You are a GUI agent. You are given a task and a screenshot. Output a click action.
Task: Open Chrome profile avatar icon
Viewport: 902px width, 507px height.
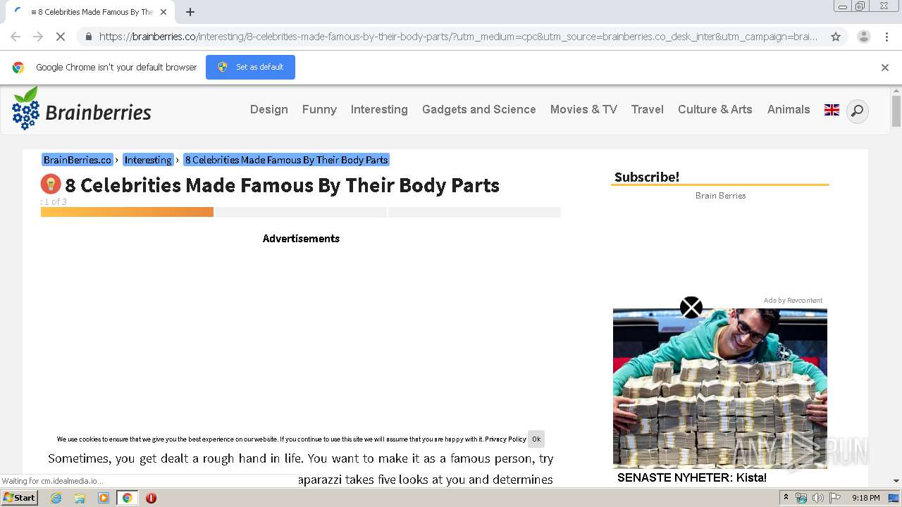[x=863, y=37]
